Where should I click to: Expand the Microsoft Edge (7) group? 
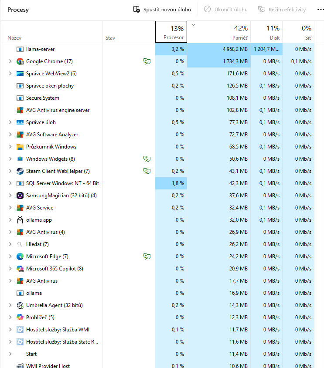click(x=10, y=257)
